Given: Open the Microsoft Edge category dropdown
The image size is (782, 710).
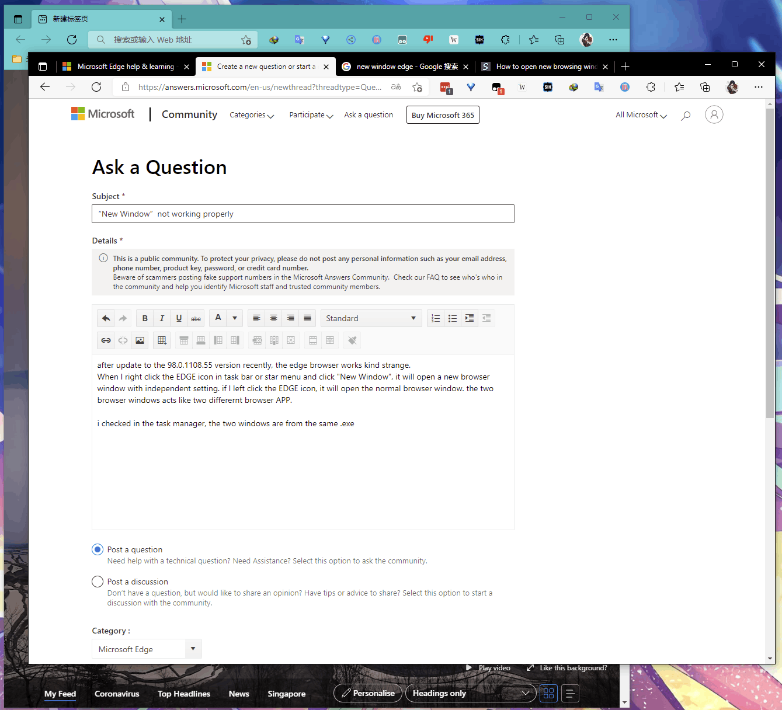Looking at the screenshot, I should point(147,649).
